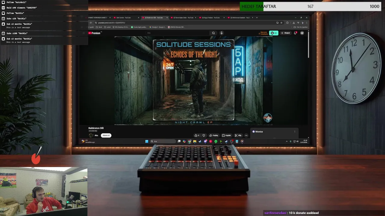This screenshot has height=216, width=385.
Task: Like the video with thumbs up
Action: click(197, 135)
